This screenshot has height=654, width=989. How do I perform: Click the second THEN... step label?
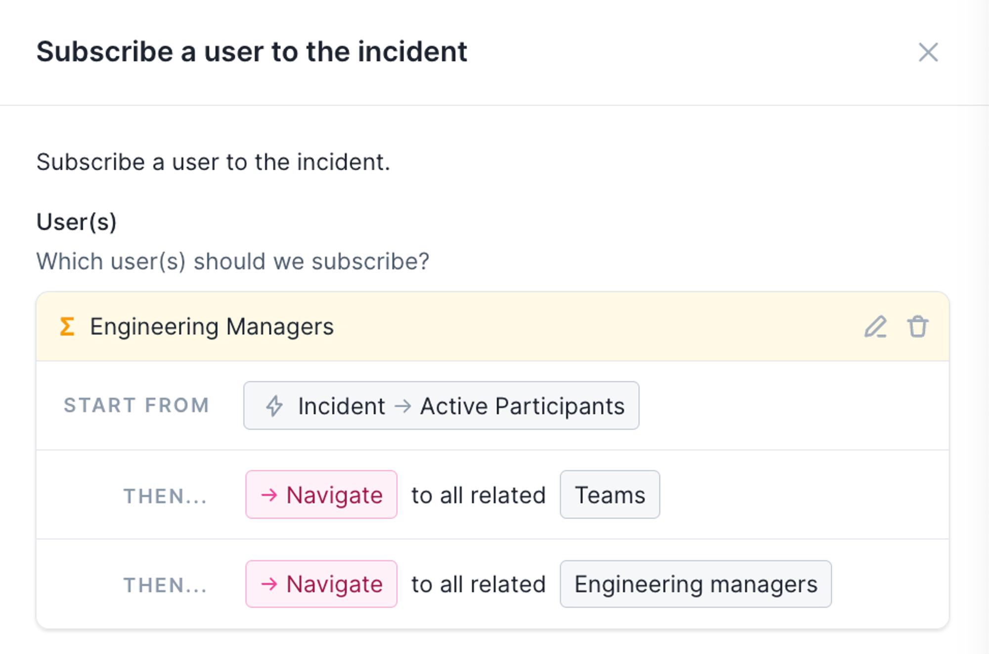[x=165, y=585]
